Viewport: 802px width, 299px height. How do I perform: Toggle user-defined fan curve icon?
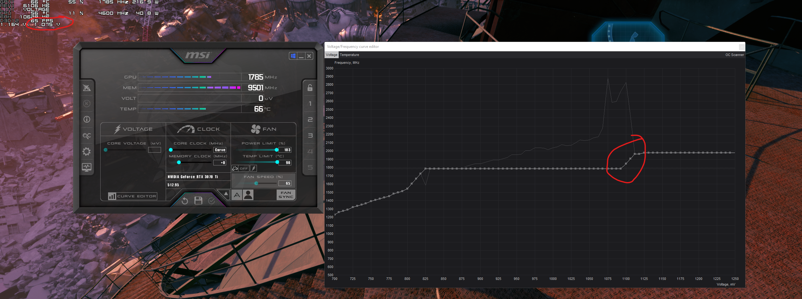click(x=248, y=195)
